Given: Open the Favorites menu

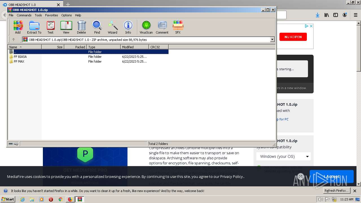Looking at the screenshot, I should click(52, 15).
